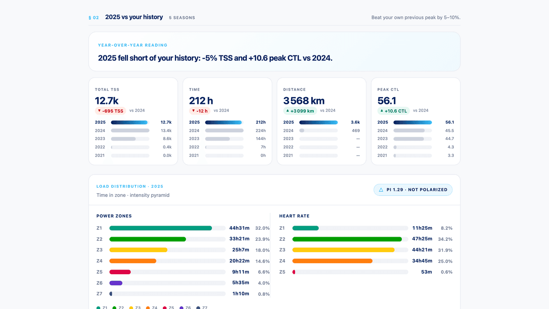This screenshot has height=309, width=549.
Task: Click the 469 value for 2024 distance
Action: pyautogui.click(x=356, y=130)
